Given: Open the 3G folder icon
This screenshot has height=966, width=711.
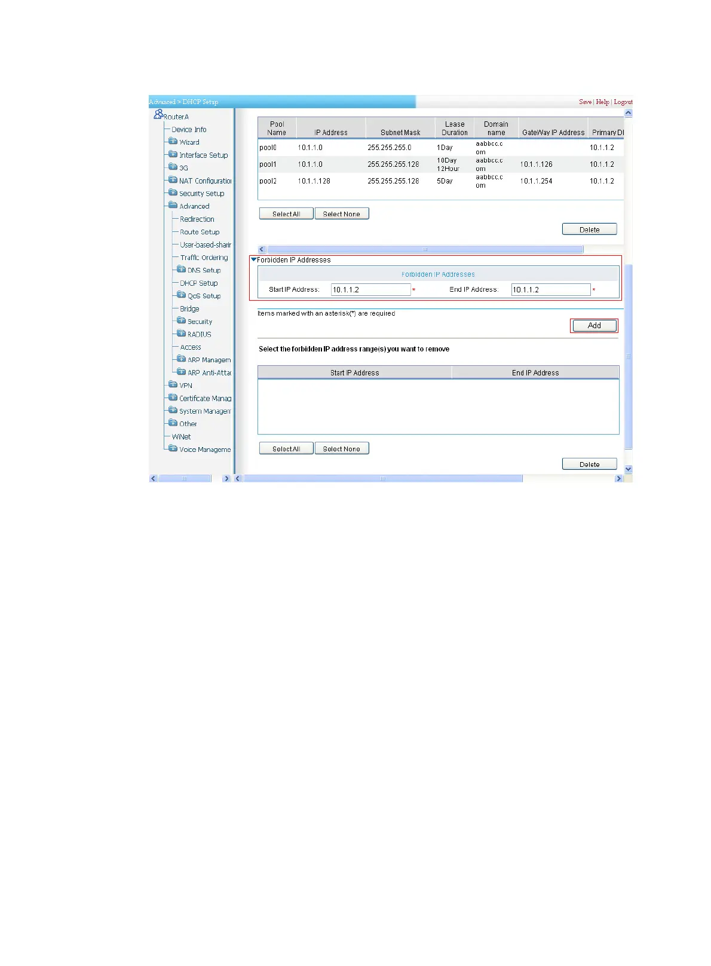Looking at the screenshot, I should pos(173,167).
